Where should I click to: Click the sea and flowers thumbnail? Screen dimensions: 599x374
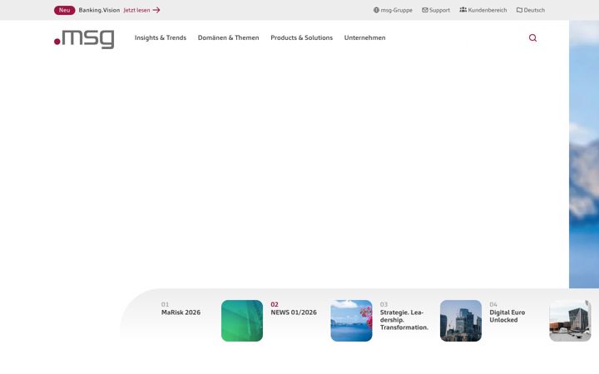[351, 321]
